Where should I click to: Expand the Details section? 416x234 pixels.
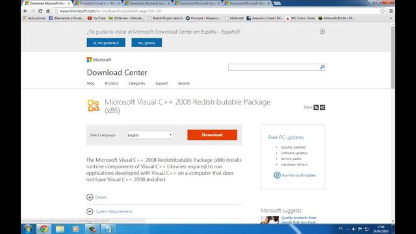97,197
